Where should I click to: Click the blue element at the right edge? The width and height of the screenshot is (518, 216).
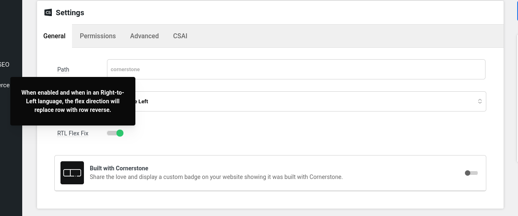point(517,10)
